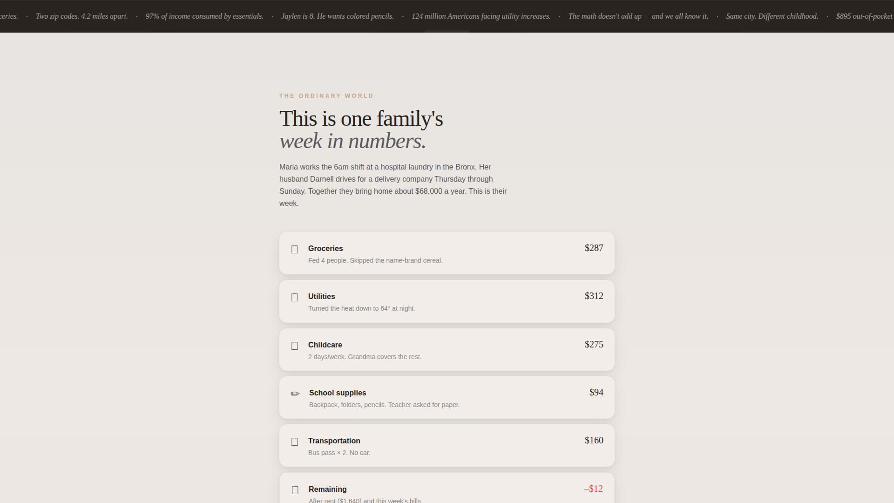Click the $312 Utilities amount
This screenshot has height=503, width=894.
[x=594, y=296]
